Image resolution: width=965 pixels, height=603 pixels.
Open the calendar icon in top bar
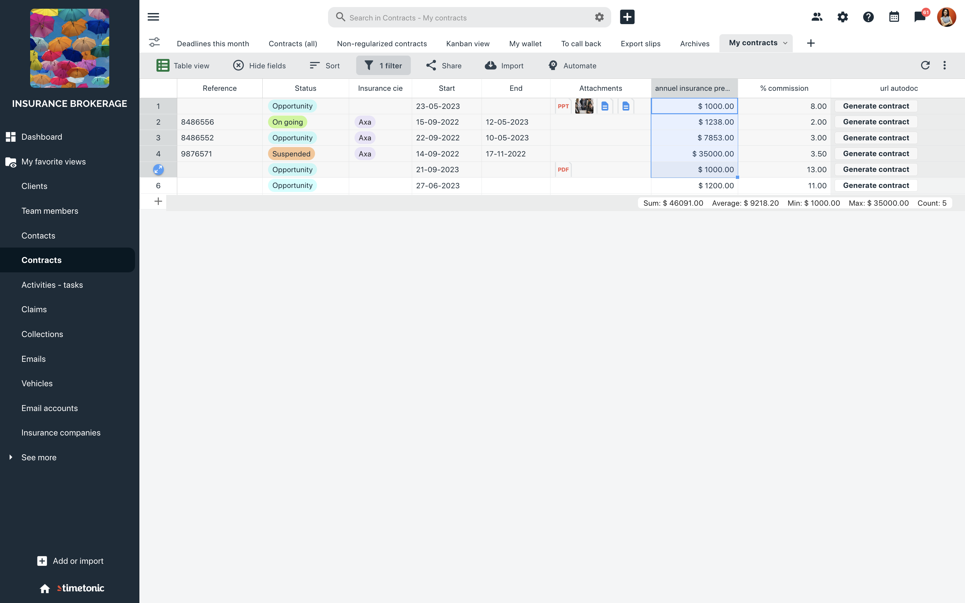[894, 17]
